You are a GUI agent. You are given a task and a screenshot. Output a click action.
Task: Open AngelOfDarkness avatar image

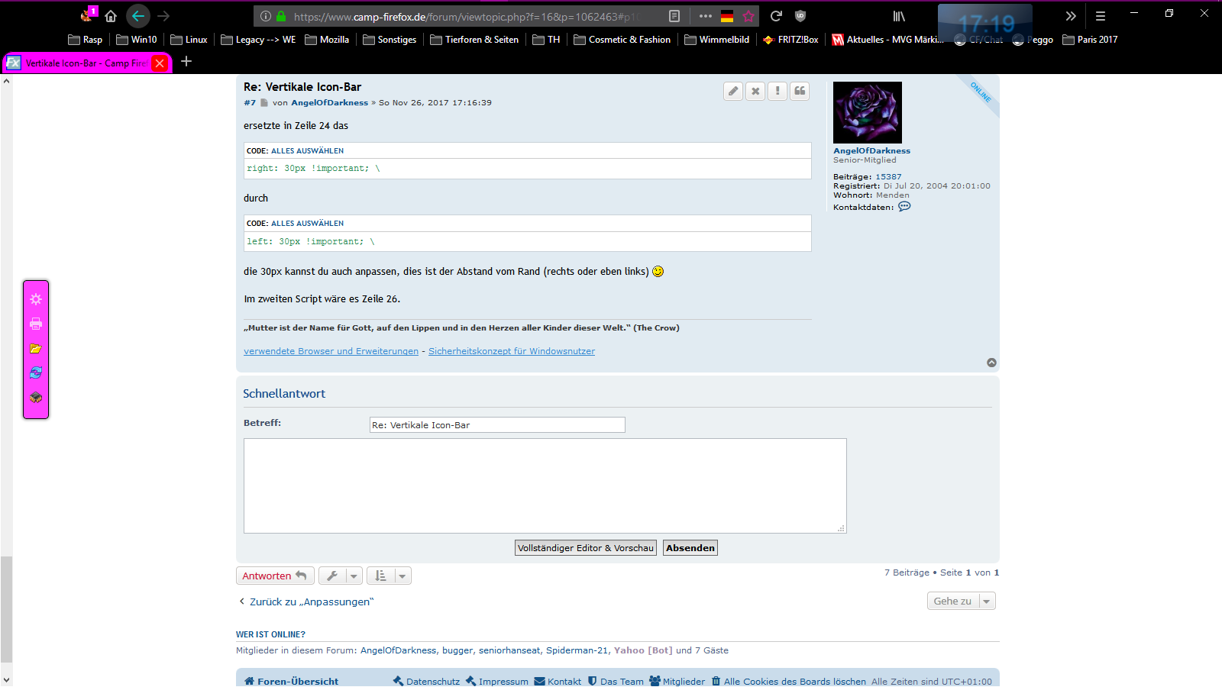click(x=868, y=112)
